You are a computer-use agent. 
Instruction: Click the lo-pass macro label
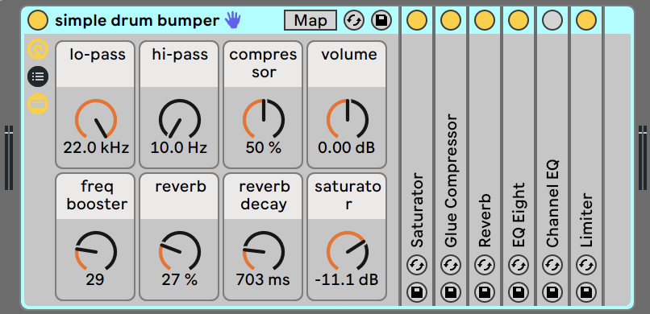[98, 54]
